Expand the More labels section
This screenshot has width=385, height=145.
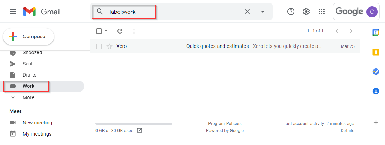coord(28,97)
